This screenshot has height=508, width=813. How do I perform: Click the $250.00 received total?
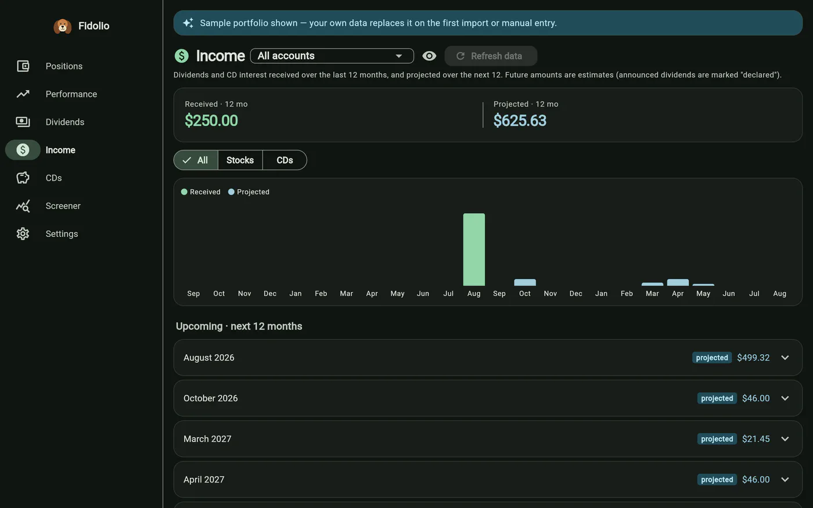tap(211, 121)
